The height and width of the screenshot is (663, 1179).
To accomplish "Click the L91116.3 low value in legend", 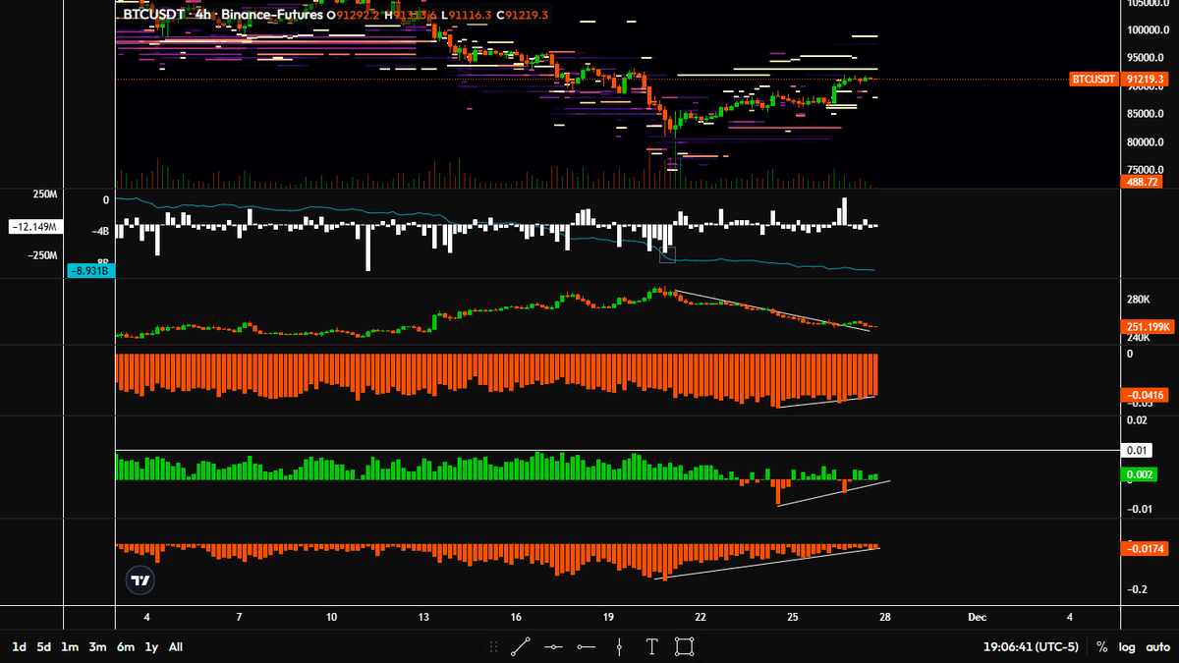I will (466, 16).
